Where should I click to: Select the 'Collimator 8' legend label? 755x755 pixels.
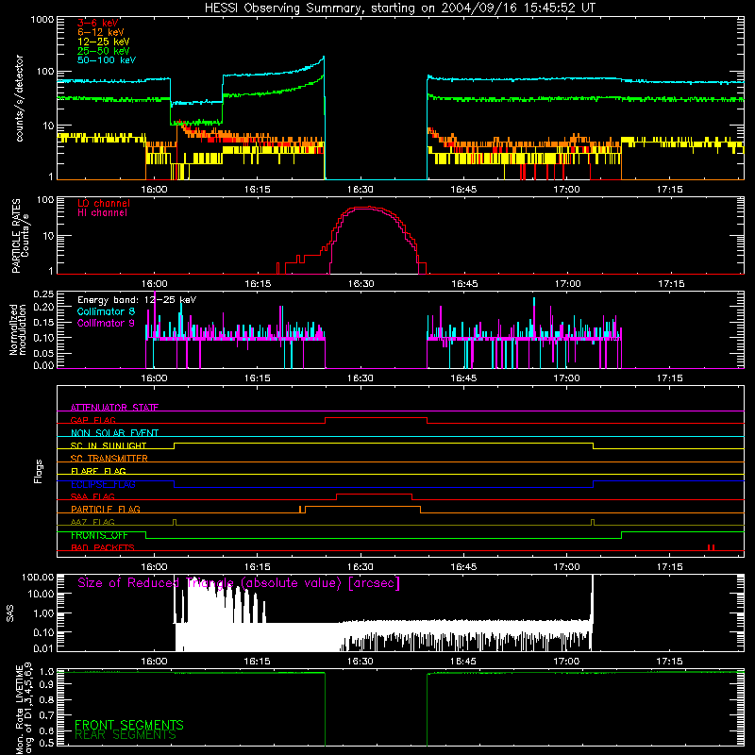[106, 311]
